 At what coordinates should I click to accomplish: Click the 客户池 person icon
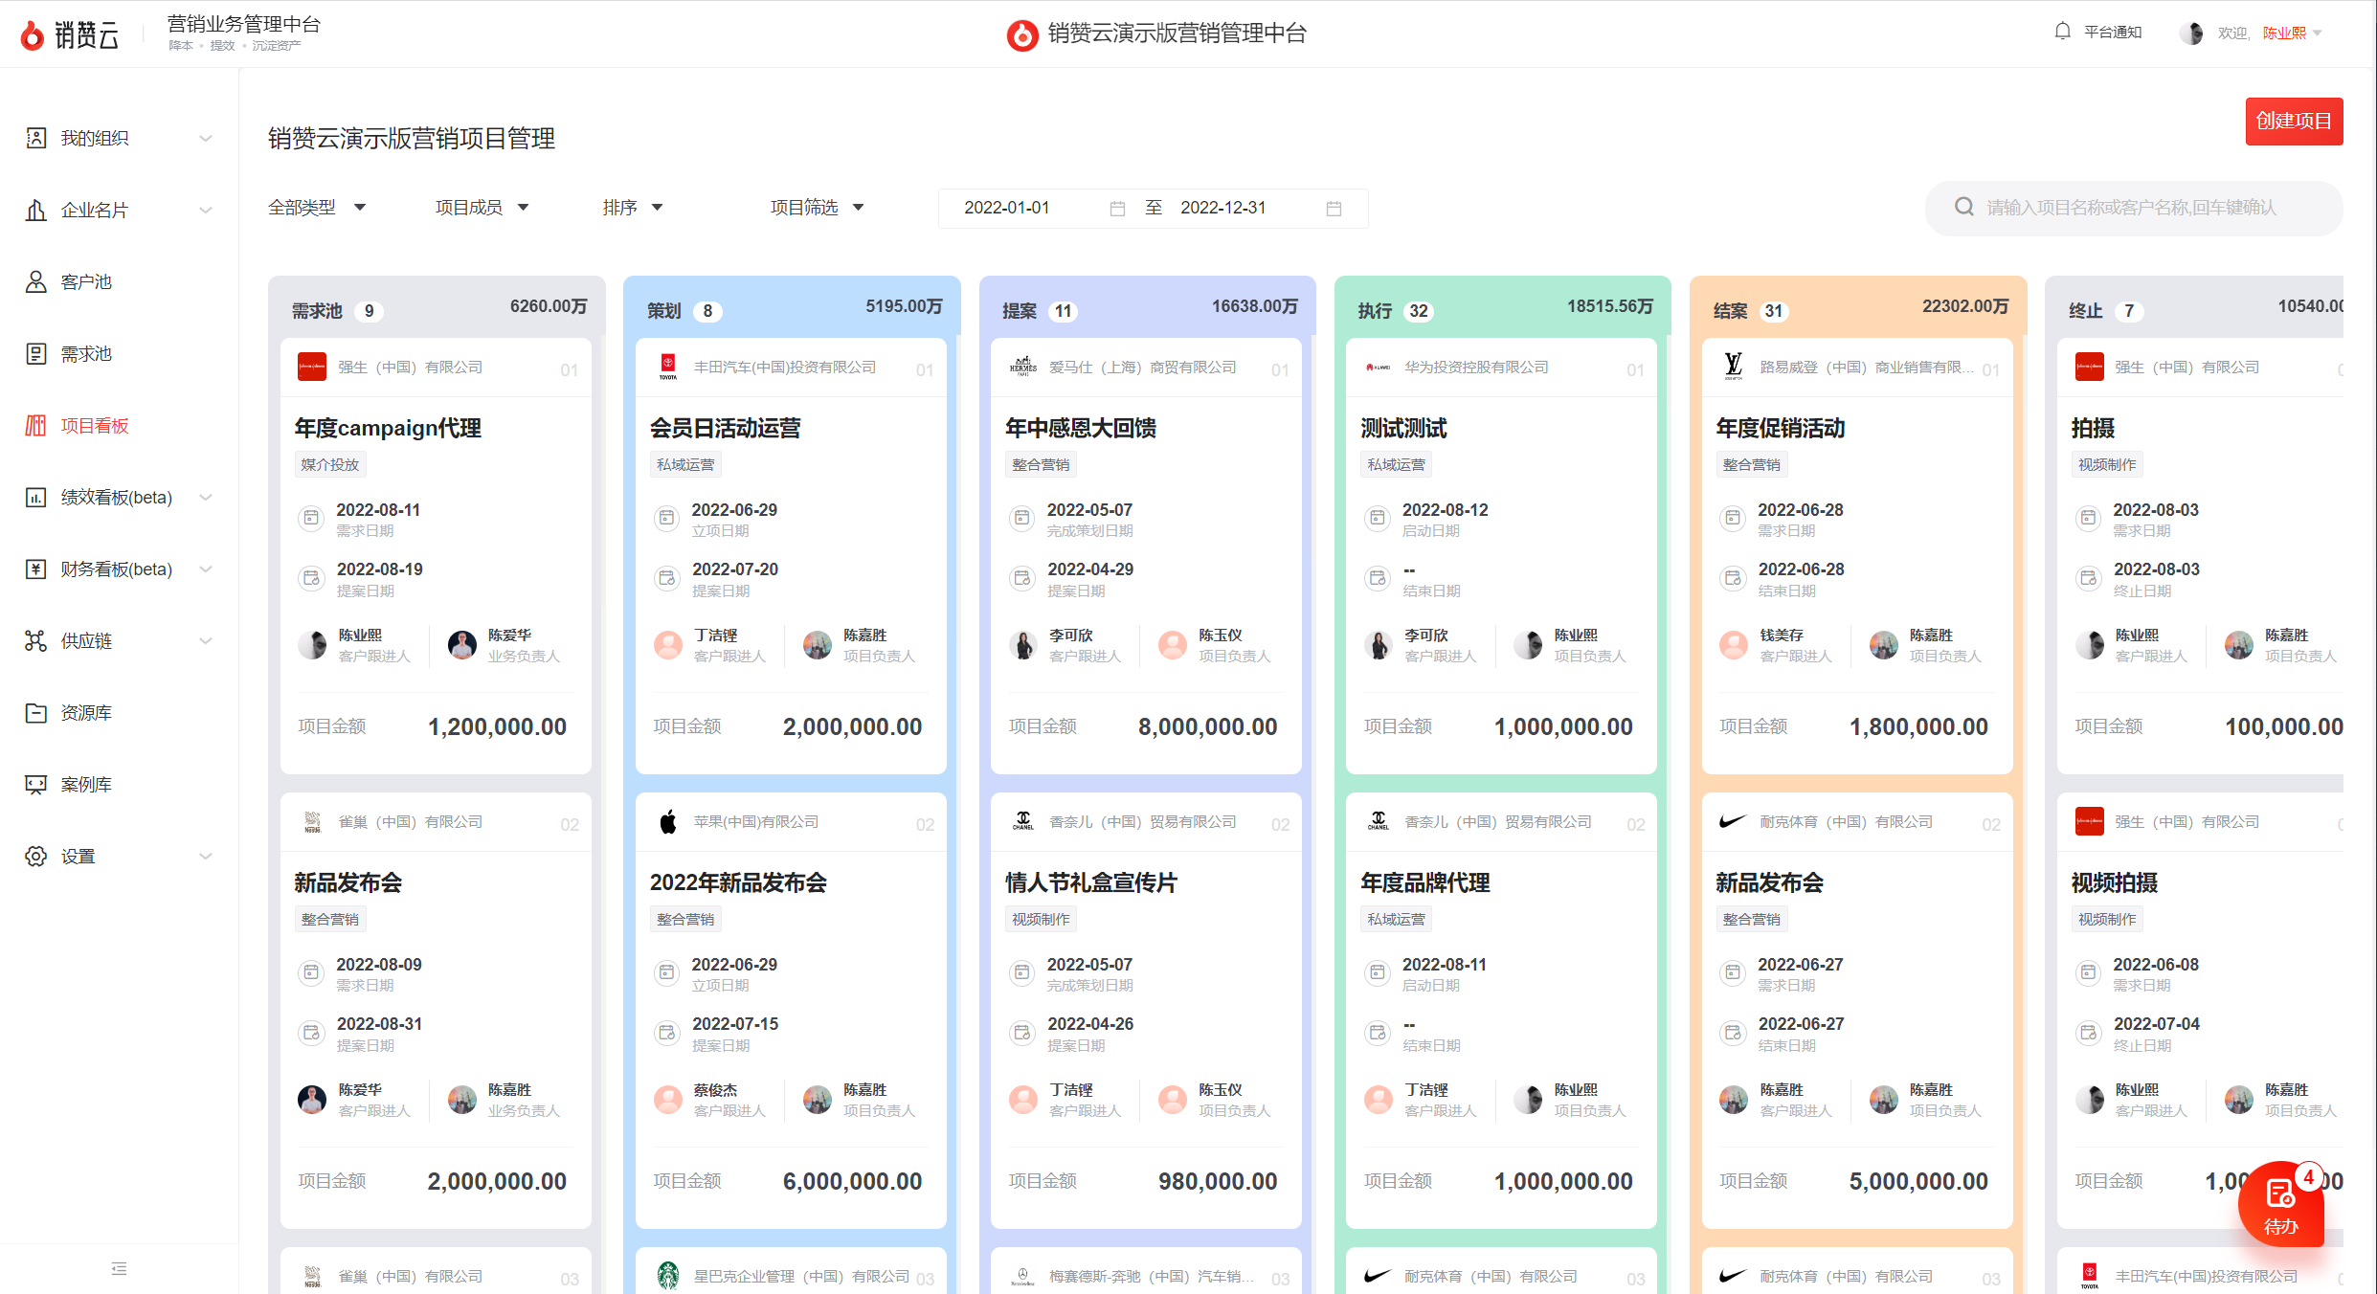(x=35, y=281)
